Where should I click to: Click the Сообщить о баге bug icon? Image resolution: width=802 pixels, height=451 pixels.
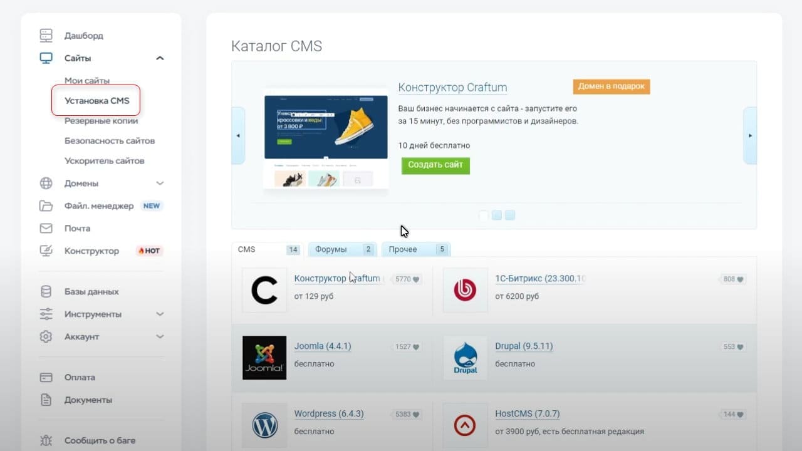[x=46, y=440]
